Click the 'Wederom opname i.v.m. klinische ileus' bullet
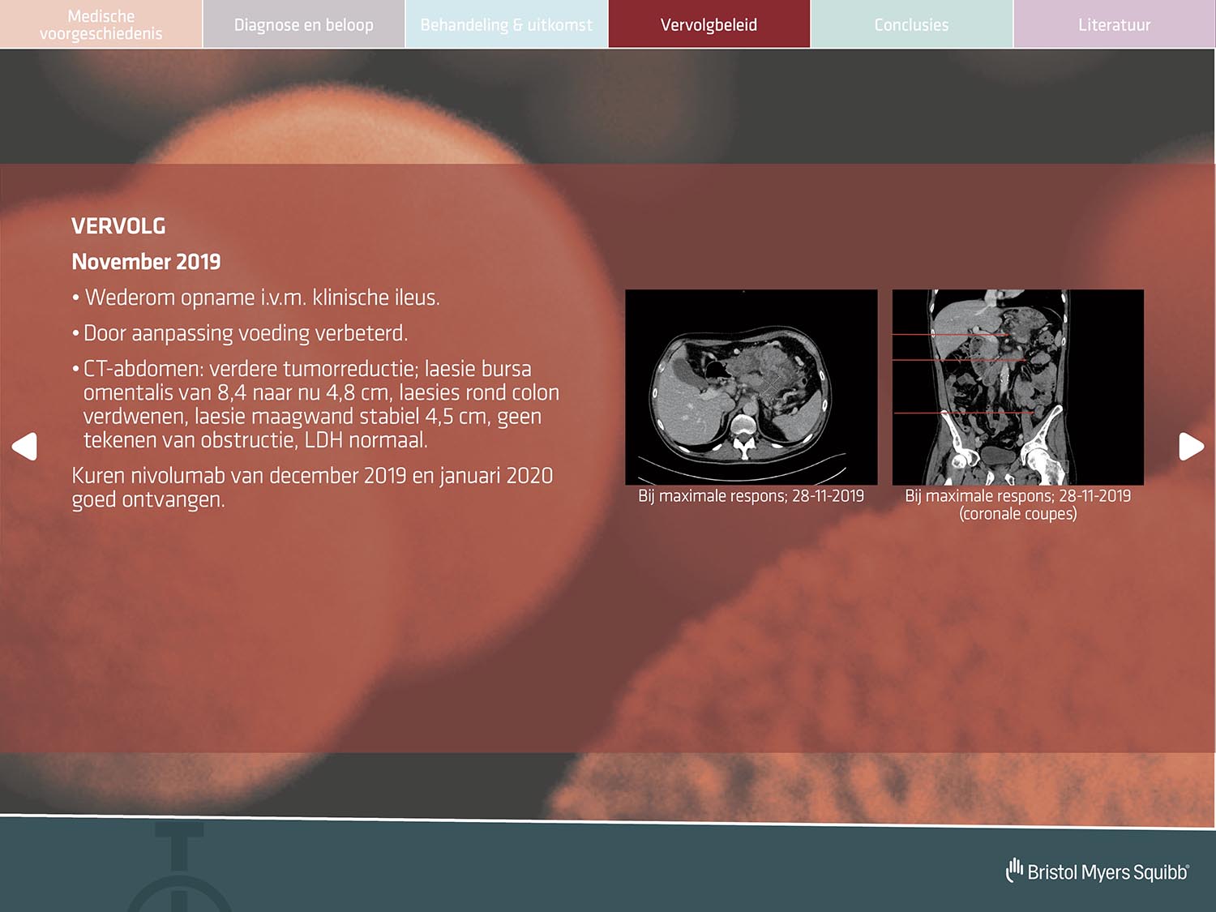 click(256, 298)
